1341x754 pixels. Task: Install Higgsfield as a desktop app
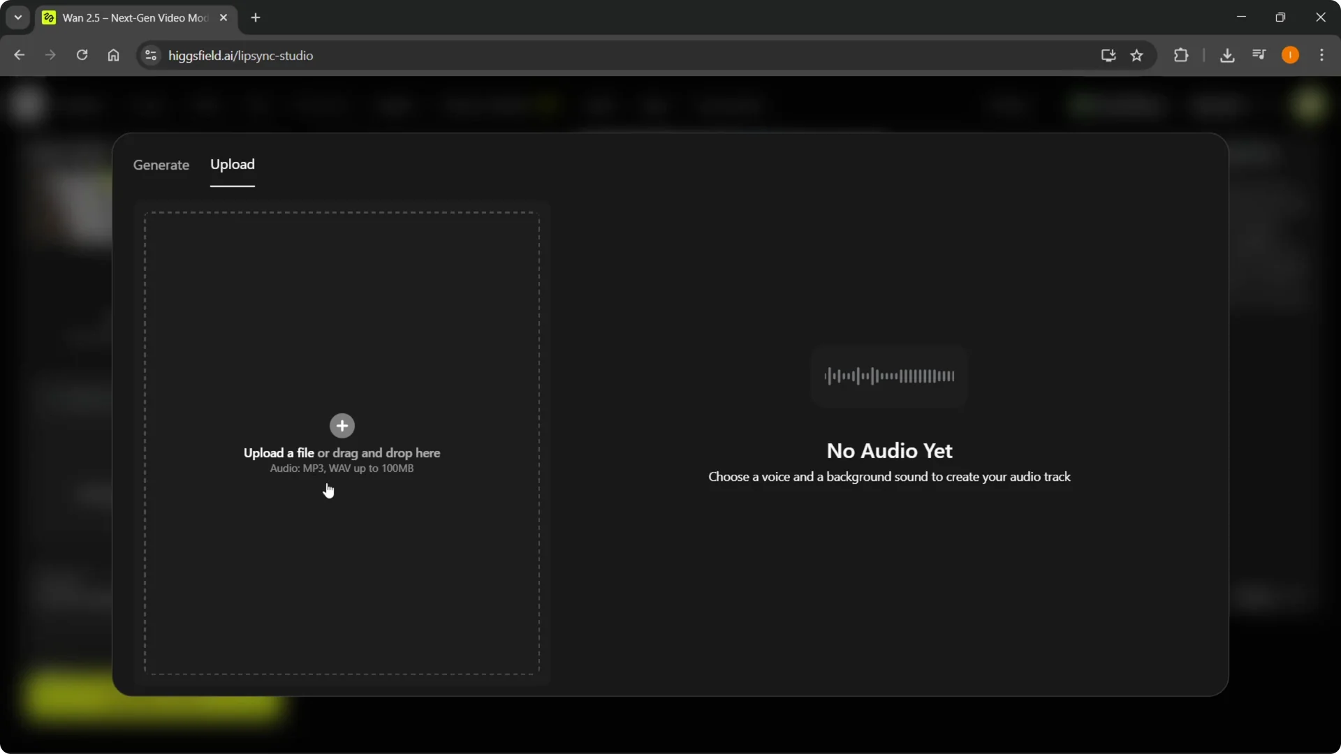1108,55
